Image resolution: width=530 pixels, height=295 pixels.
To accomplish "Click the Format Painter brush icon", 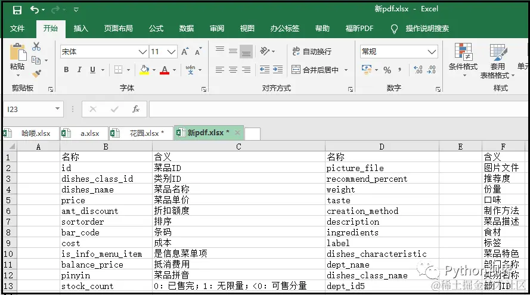I will [x=36, y=73].
